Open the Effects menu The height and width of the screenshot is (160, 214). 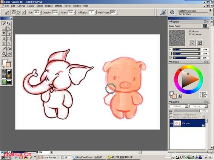click(59, 6)
